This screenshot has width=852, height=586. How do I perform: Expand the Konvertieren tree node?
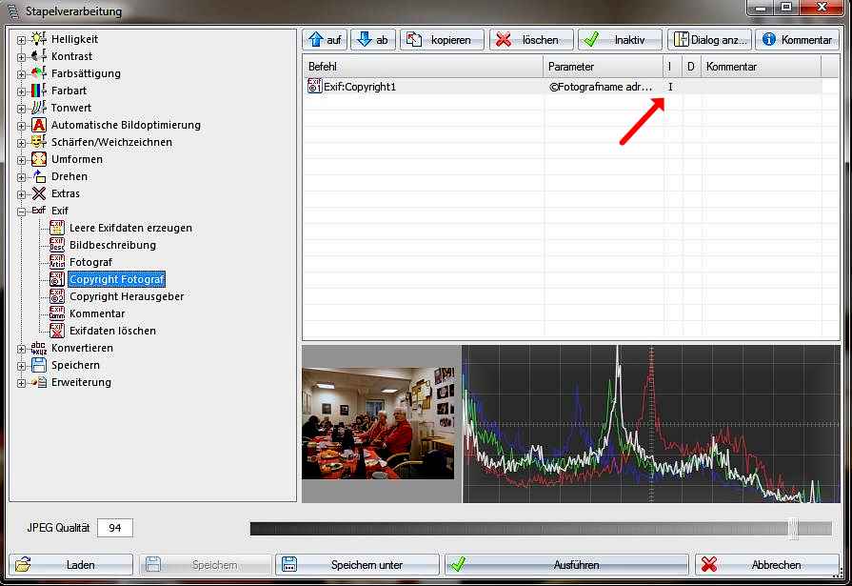21,348
